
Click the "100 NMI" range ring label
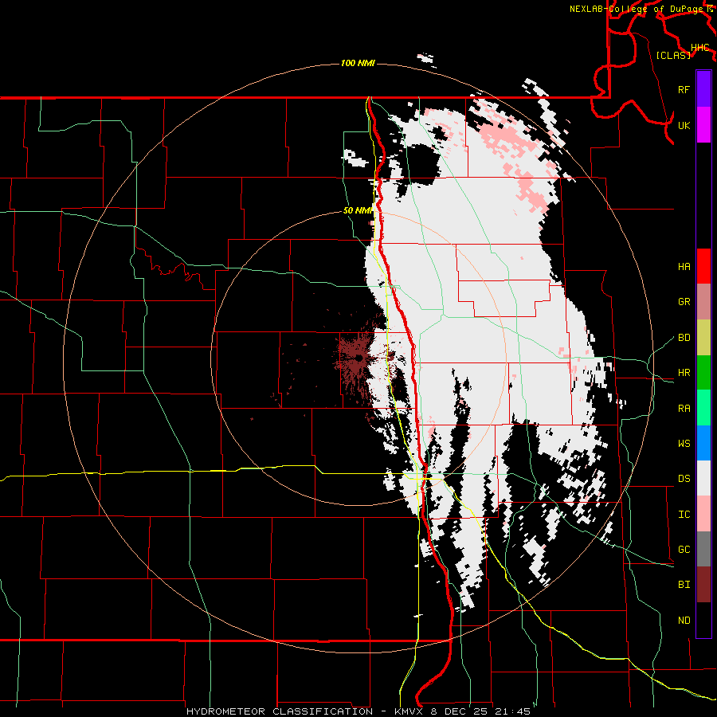coord(358,63)
